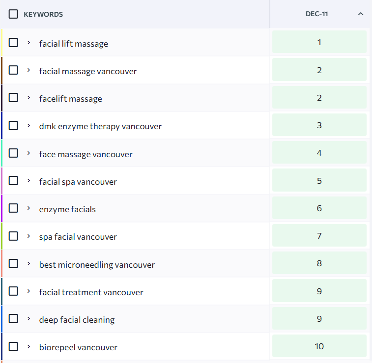This screenshot has height=363, width=372.
Task: Click the KEYWORDS column header
Action: point(43,14)
